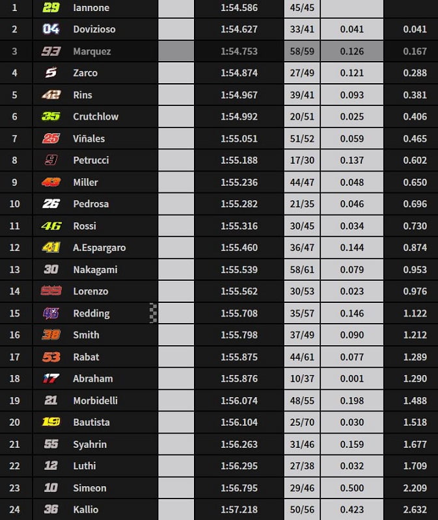Image resolution: width=438 pixels, height=520 pixels.
Task: Click Crutchlow's green number 35 icon
Action: click(51, 117)
